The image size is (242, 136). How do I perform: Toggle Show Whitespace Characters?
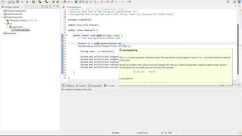[91, 2]
